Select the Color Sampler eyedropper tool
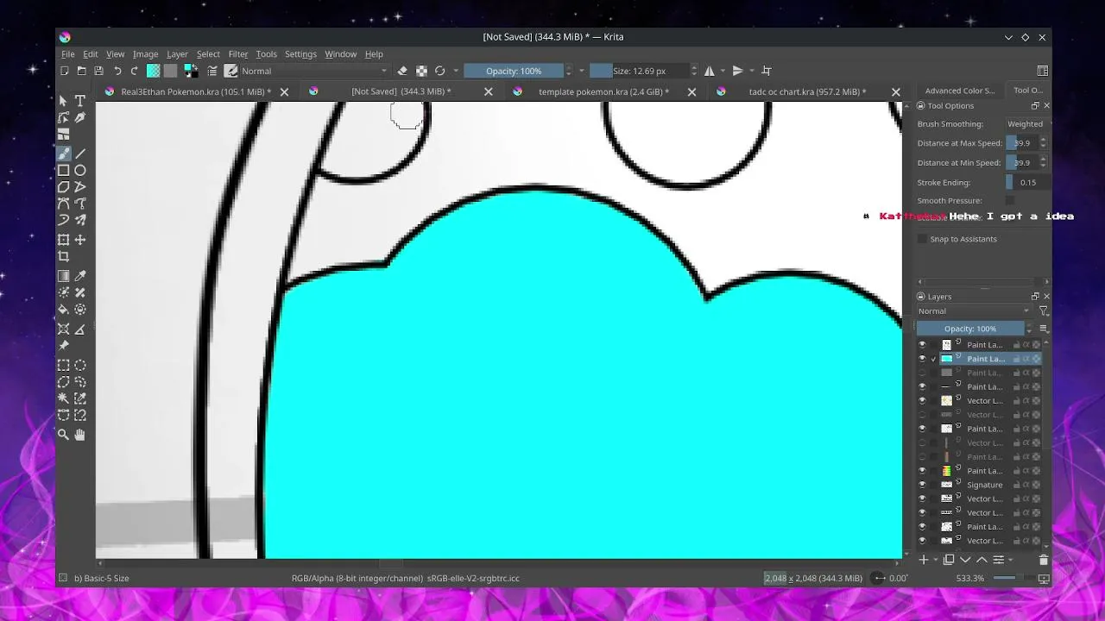The width and height of the screenshot is (1105, 621). (x=80, y=276)
